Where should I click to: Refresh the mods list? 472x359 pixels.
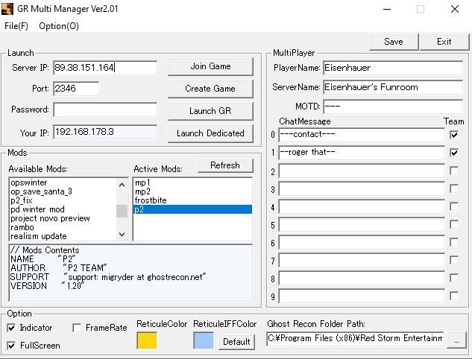pyautogui.click(x=225, y=165)
